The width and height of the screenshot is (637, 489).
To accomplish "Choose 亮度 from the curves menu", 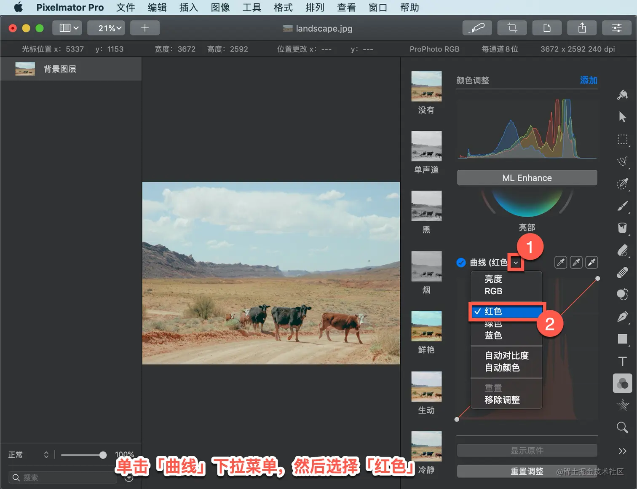I will pos(506,279).
